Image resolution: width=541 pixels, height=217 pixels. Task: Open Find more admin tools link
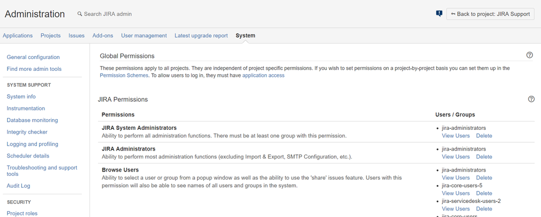[x=34, y=69]
